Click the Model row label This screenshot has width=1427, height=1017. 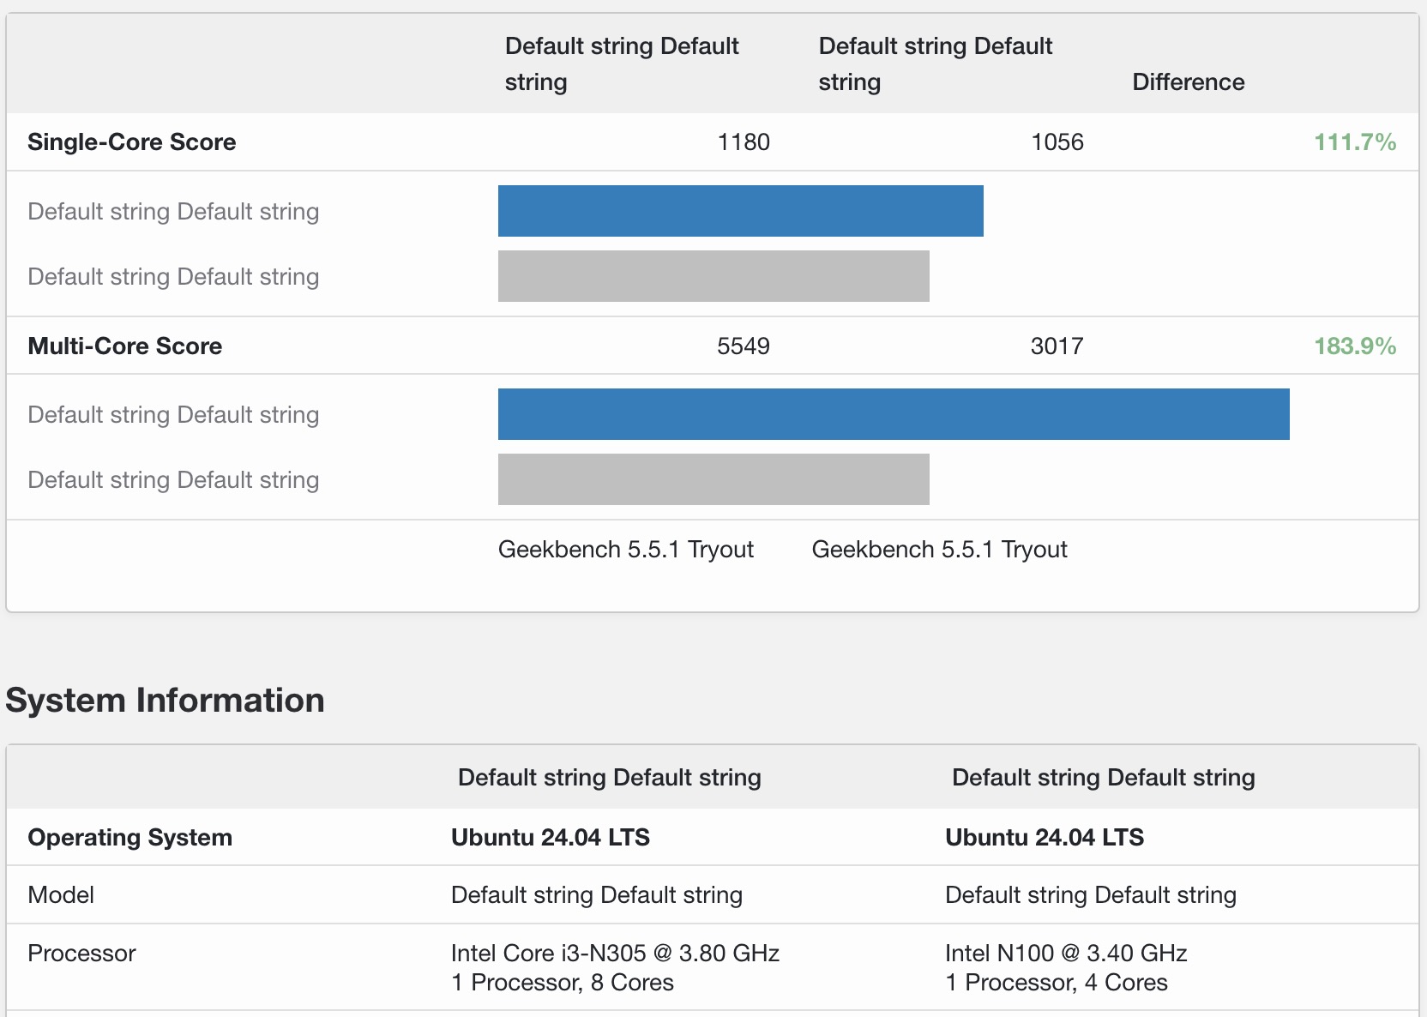tap(61, 895)
